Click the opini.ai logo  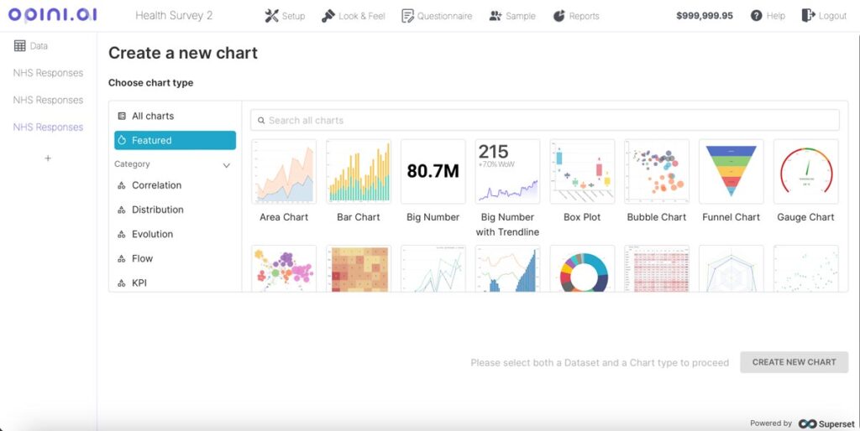53,15
